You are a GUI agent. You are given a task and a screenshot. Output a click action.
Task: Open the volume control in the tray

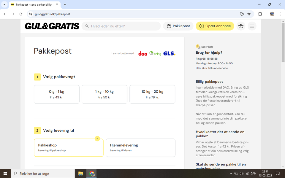point(242,174)
